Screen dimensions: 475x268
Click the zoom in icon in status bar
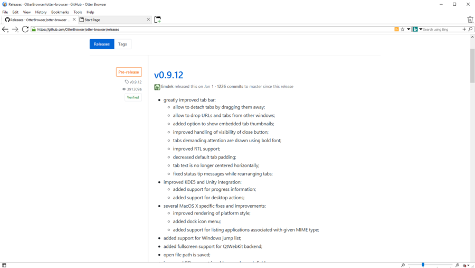[x=458, y=265]
